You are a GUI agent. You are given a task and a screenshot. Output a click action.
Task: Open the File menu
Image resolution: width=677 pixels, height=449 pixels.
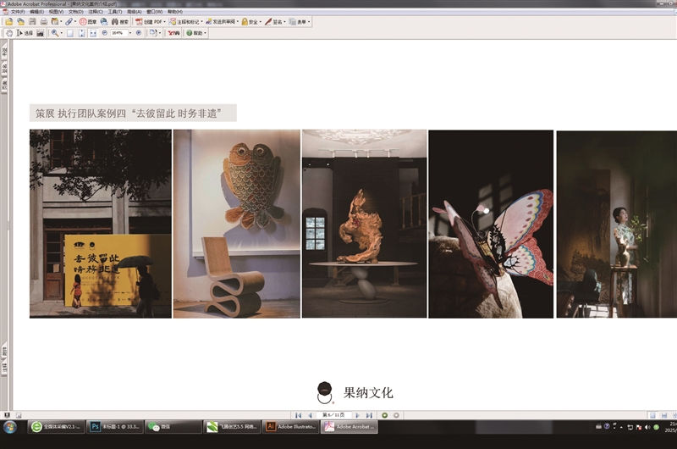[15, 12]
